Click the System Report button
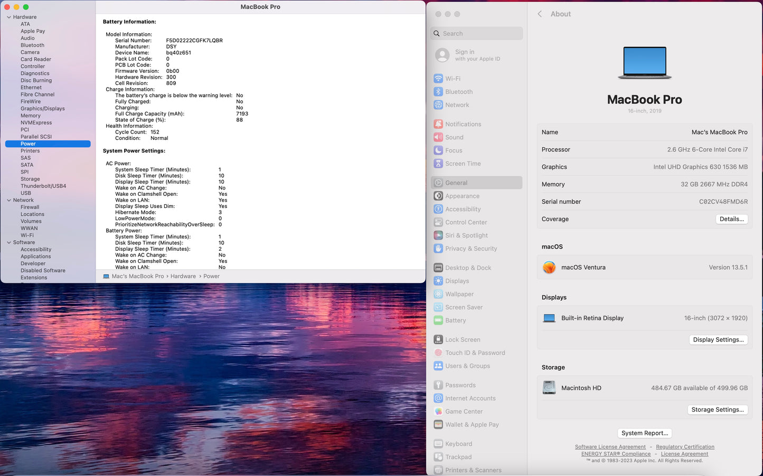Screen dimensions: 763x476 click(x=644, y=433)
